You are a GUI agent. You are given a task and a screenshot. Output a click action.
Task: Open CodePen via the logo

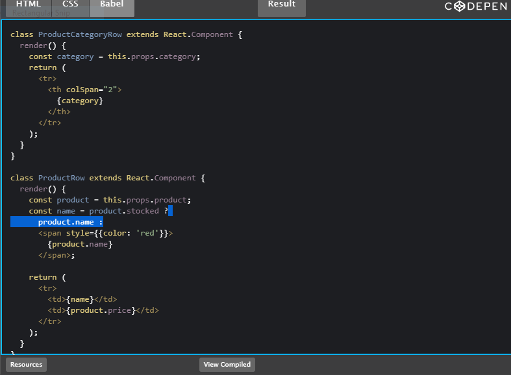(476, 6)
